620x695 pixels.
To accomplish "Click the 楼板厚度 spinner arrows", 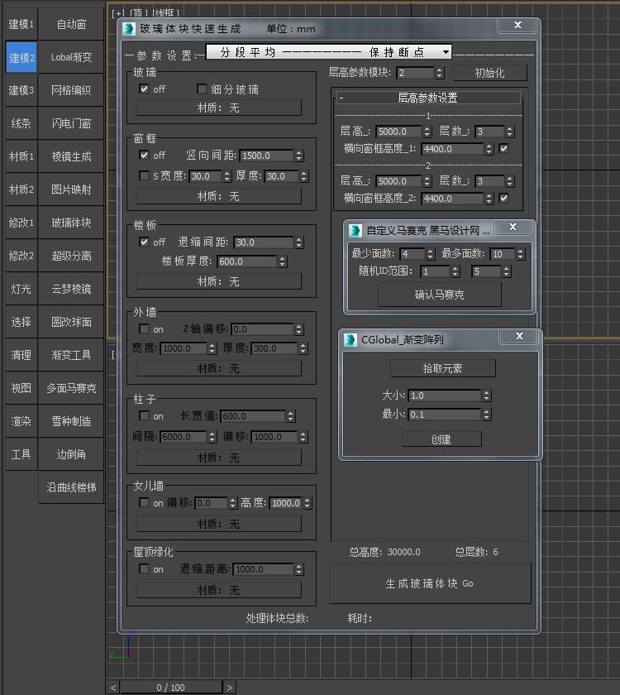I will coord(283,261).
